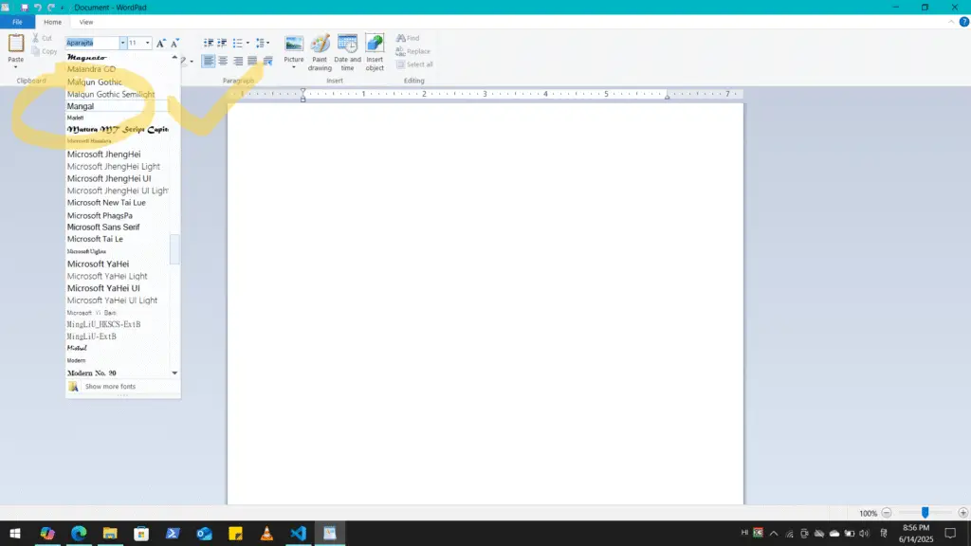Click Show more fonts
Screen dimensions: 971x546
point(110,387)
